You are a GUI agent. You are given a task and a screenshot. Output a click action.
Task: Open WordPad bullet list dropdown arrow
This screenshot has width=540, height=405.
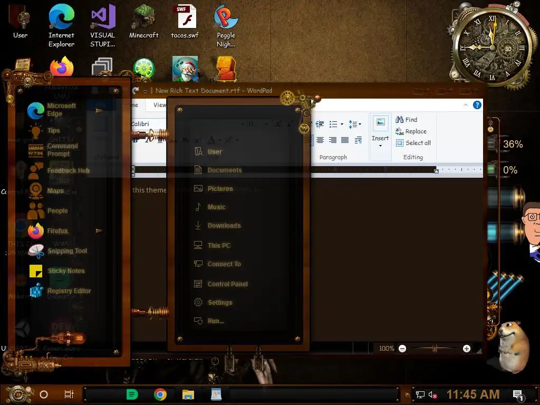(x=342, y=124)
